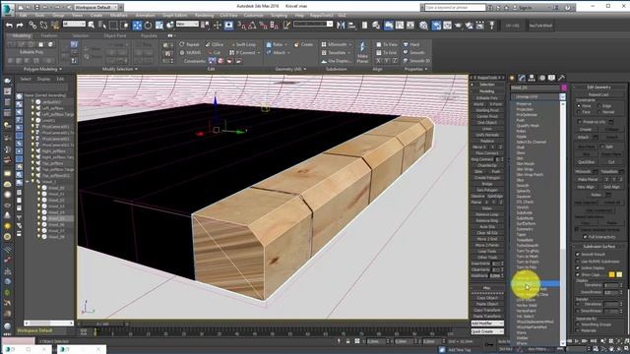630x354 pixels.
Task: Click the Rectangular Selection Region icon
Action: coord(114,26)
